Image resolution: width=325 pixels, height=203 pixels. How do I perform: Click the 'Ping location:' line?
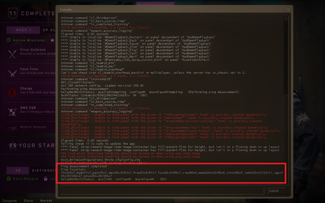(73, 170)
